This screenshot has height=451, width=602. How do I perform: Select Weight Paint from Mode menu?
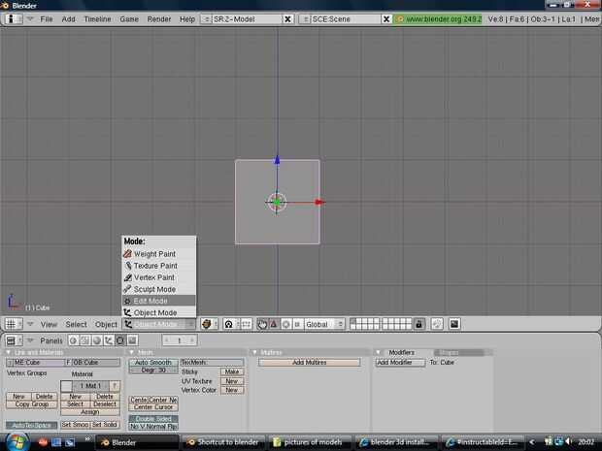coord(158,254)
